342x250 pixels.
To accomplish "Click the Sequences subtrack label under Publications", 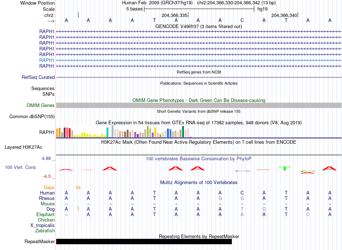I will tap(43, 88).
